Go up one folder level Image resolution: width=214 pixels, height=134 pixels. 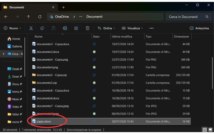pyautogui.click(x=28, y=17)
